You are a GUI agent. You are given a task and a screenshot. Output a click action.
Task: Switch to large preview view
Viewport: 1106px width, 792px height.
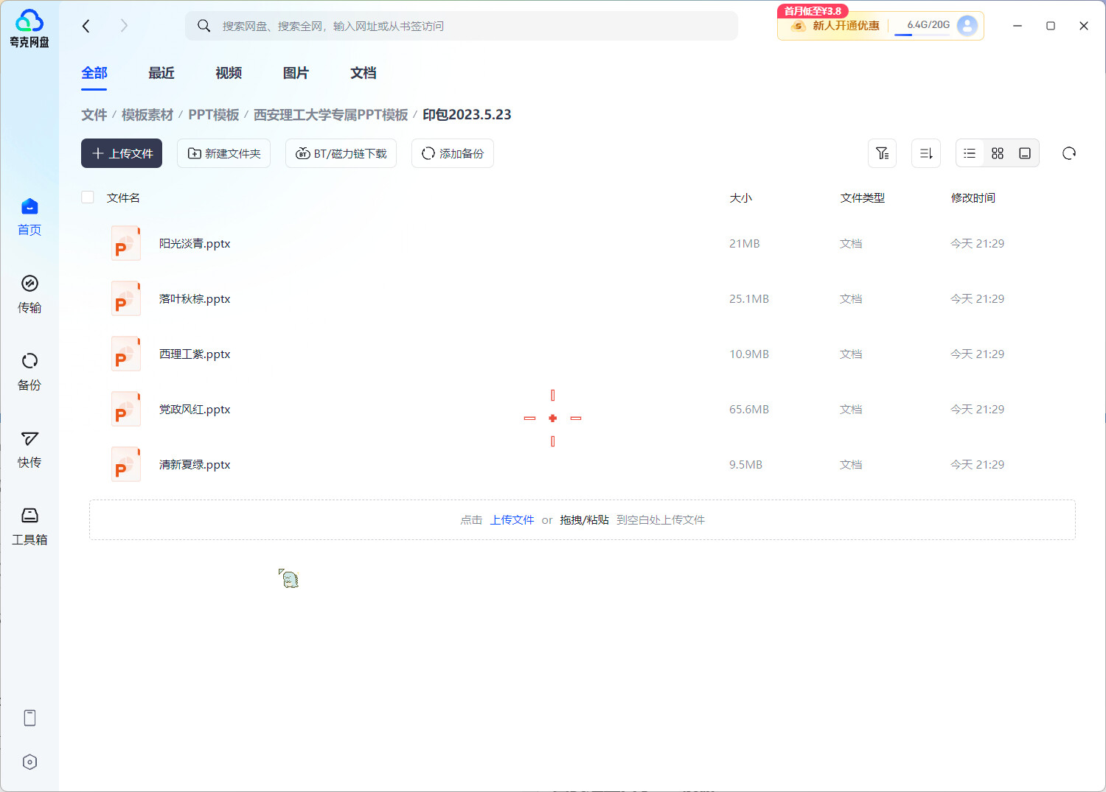point(1025,153)
